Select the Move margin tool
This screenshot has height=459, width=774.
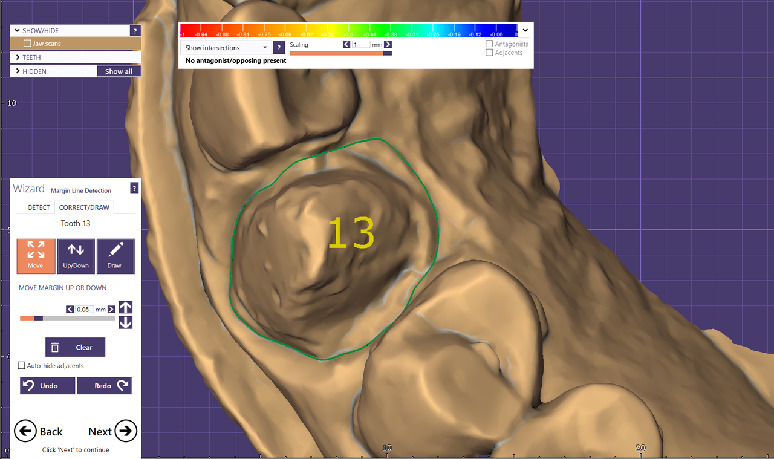pos(36,256)
